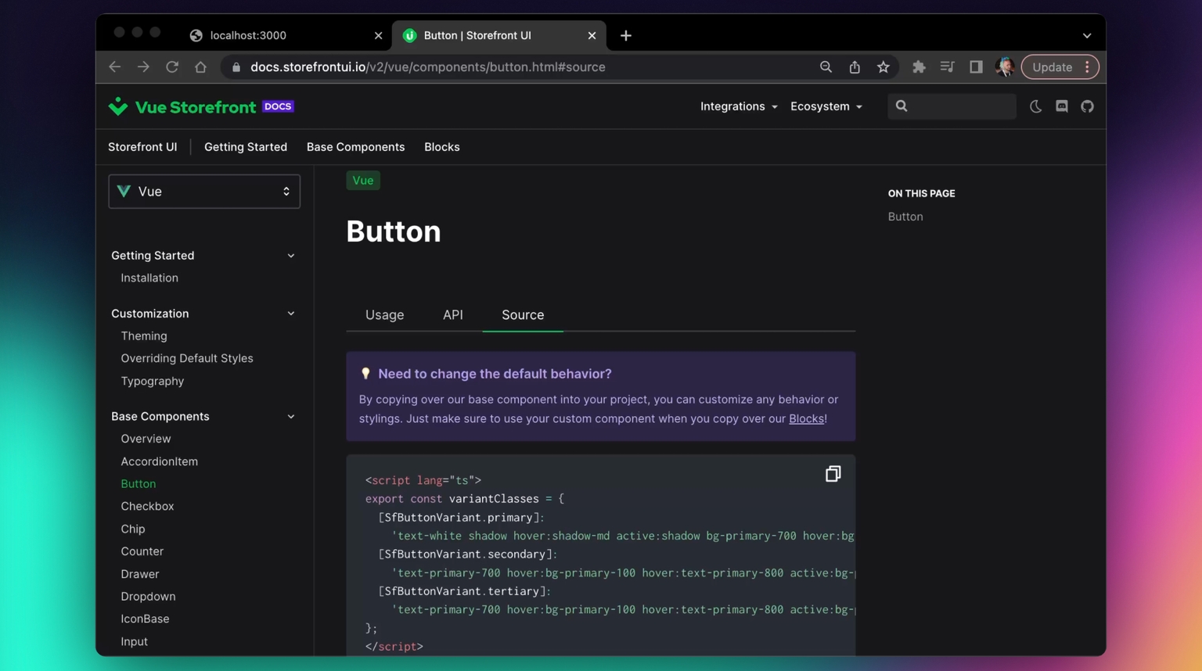Image resolution: width=1202 pixels, height=671 pixels.
Task: Open Dropdown in the sidebar
Action: coord(148,597)
